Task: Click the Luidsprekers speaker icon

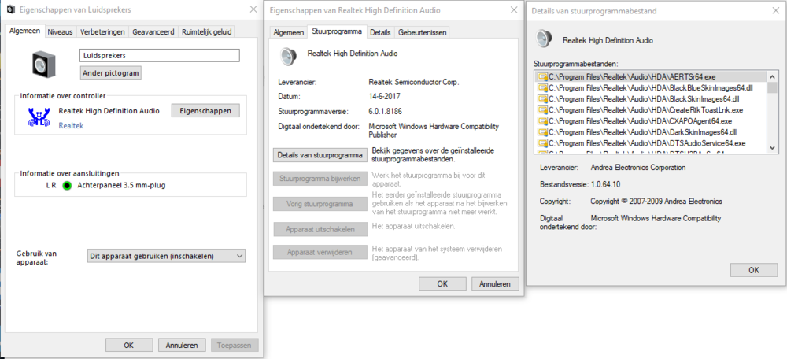Action: pyautogui.click(x=45, y=64)
